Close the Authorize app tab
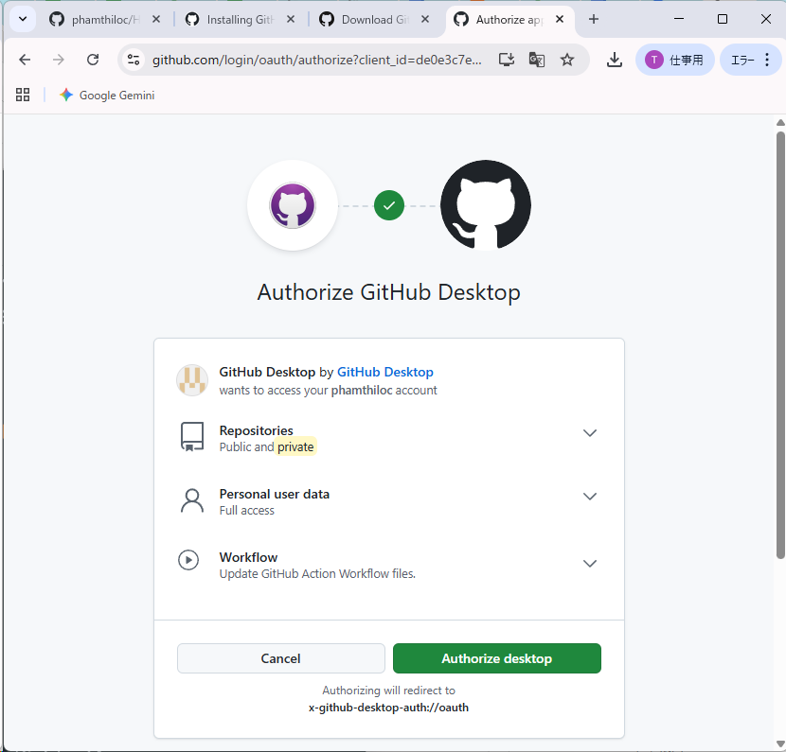Image resolution: width=786 pixels, height=752 pixels. tap(560, 20)
